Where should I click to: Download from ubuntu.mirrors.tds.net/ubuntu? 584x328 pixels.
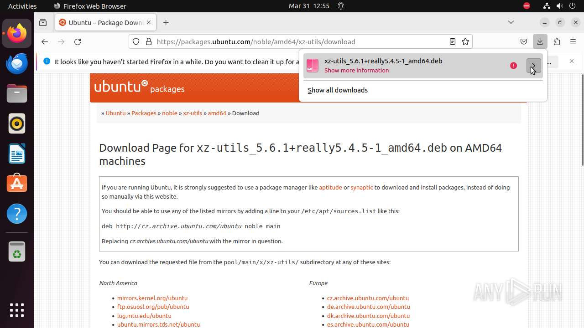coord(158,324)
